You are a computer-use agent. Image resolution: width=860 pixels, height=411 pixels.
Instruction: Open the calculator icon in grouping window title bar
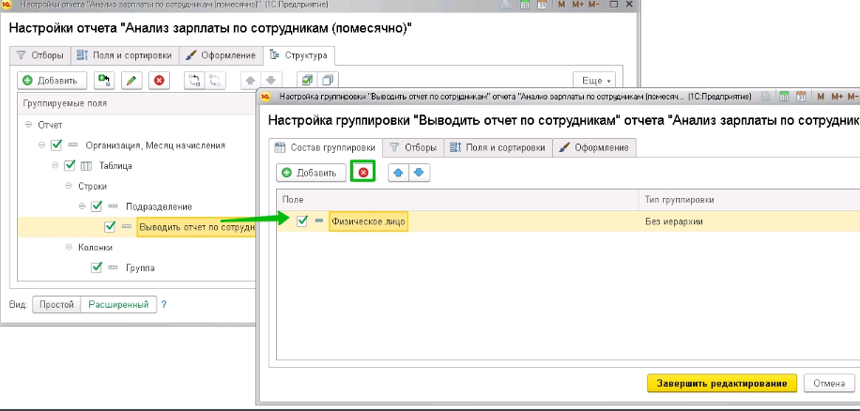pos(784,97)
